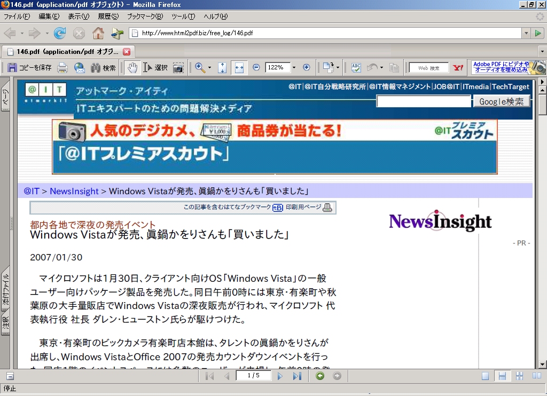This screenshot has height=396, width=547.
Task: Open the 表示 (View) menu
Action: click(79, 17)
